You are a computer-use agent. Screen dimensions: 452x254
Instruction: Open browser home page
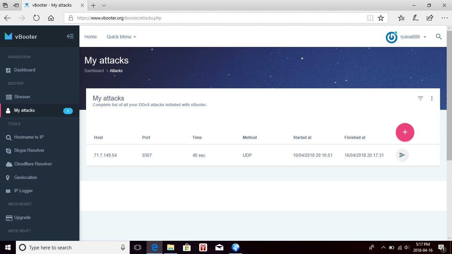point(51,18)
